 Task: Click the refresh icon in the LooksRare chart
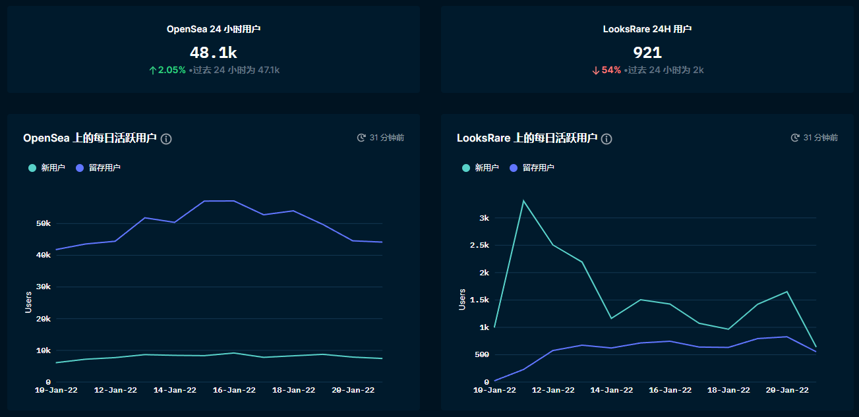click(x=795, y=138)
